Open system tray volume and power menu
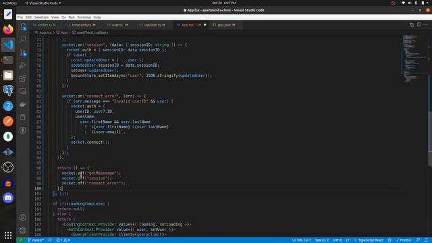Viewport: 432px width, 243px height. [416, 3]
